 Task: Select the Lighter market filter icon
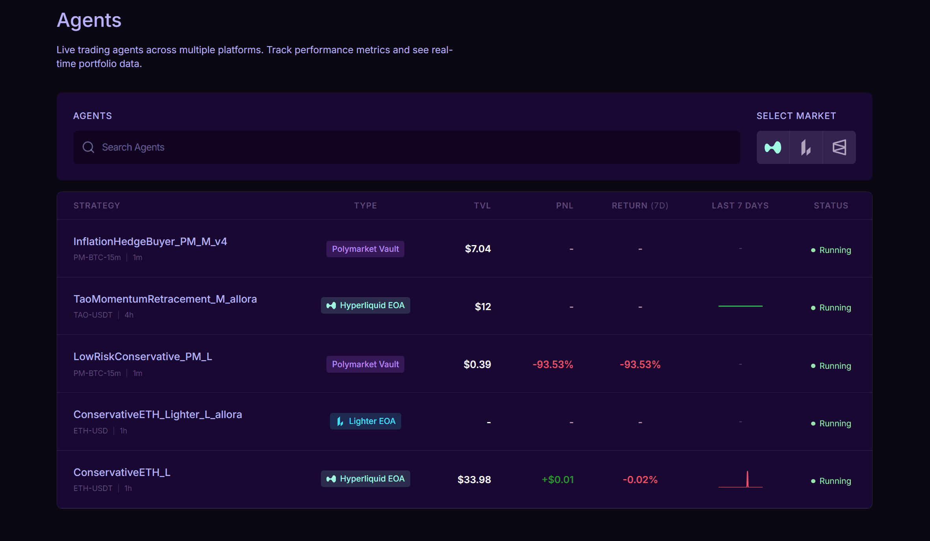(x=806, y=147)
